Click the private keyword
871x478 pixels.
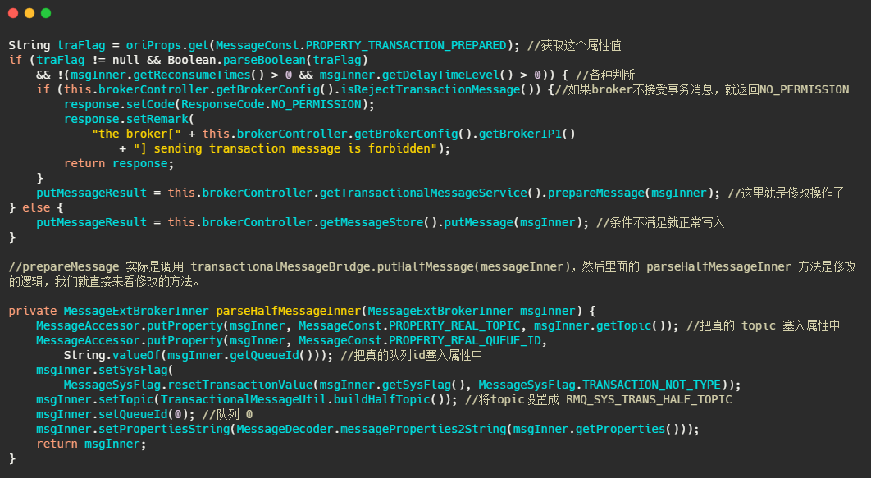33,311
